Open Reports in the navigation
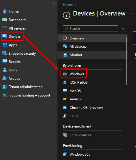This screenshot has width=136, height=160. pyautogui.click(x=15, y=62)
